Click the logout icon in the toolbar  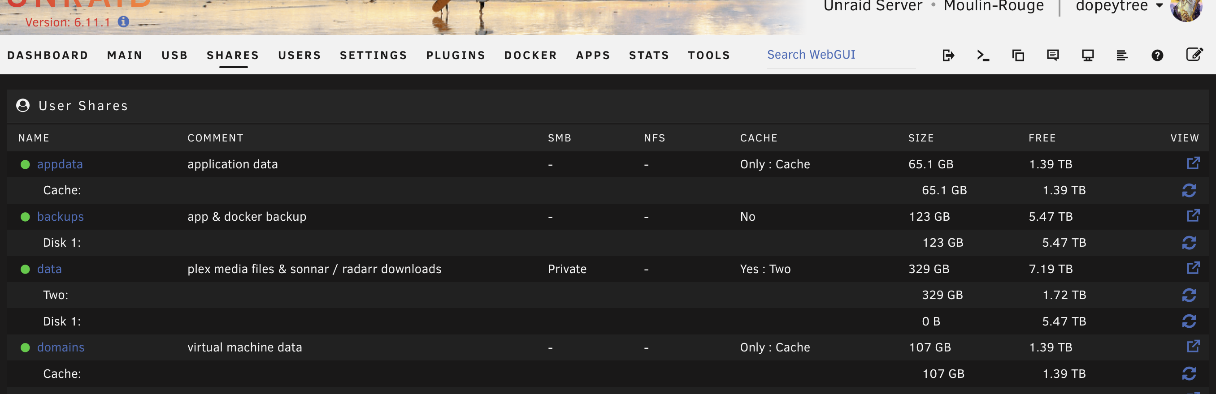(x=948, y=55)
